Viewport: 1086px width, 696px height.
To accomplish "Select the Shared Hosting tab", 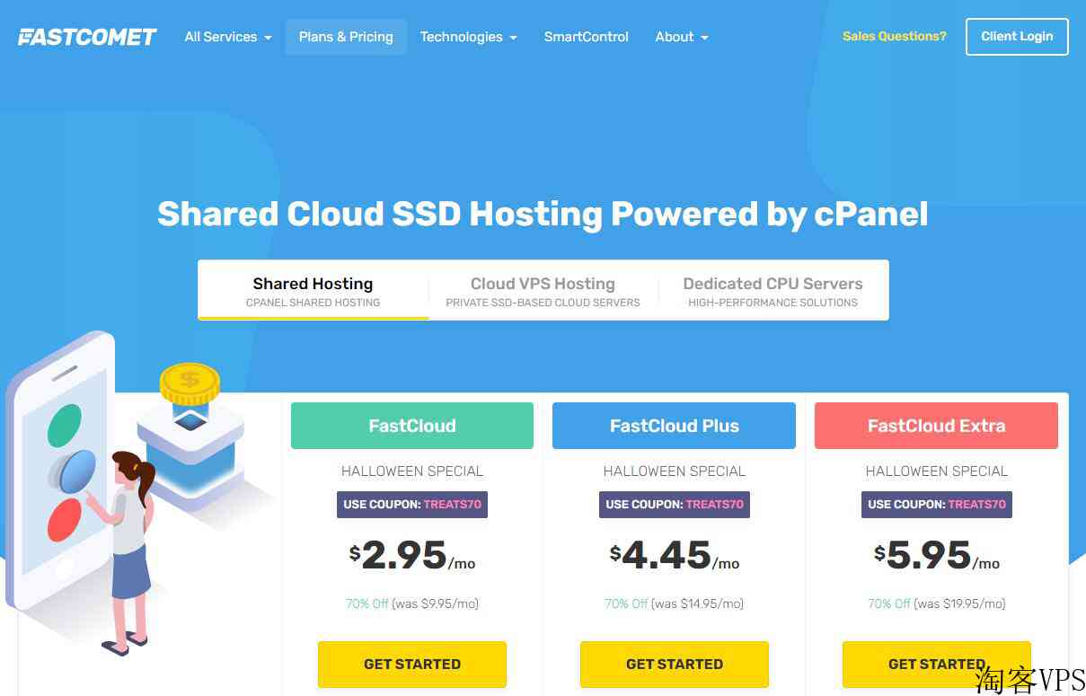I will coord(313,291).
